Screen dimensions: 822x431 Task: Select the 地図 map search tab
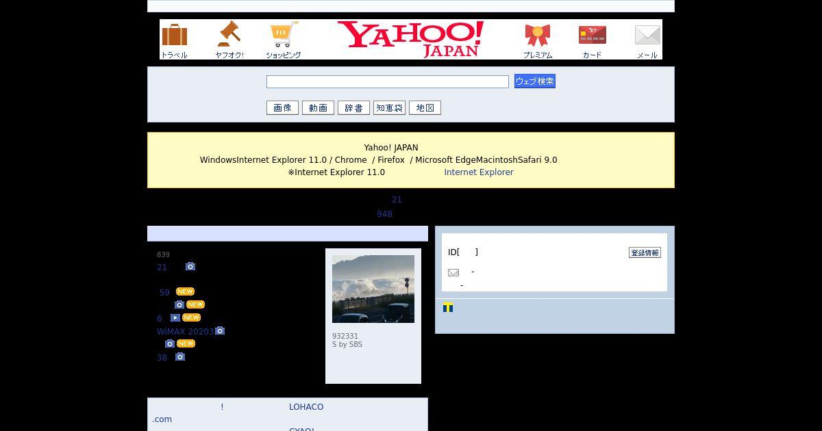(425, 107)
